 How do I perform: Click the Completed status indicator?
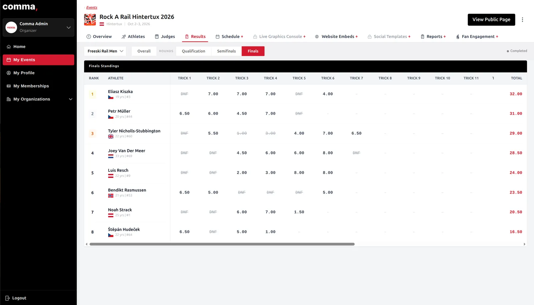click(517, 51)
